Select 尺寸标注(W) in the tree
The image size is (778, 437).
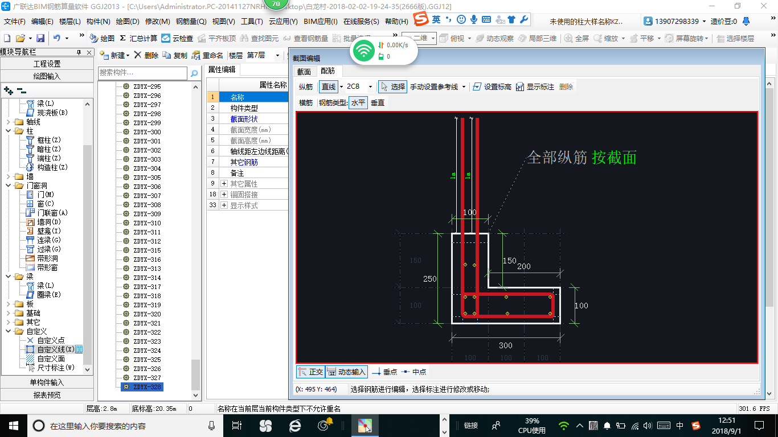tap(56, 368)
